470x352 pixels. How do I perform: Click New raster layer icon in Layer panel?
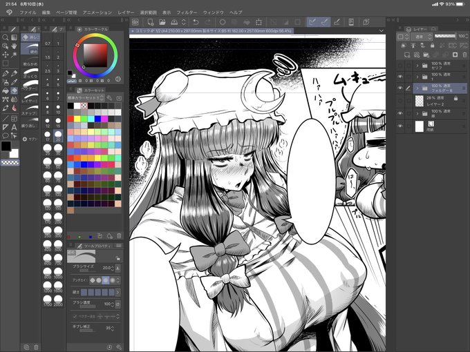[406, 55]
